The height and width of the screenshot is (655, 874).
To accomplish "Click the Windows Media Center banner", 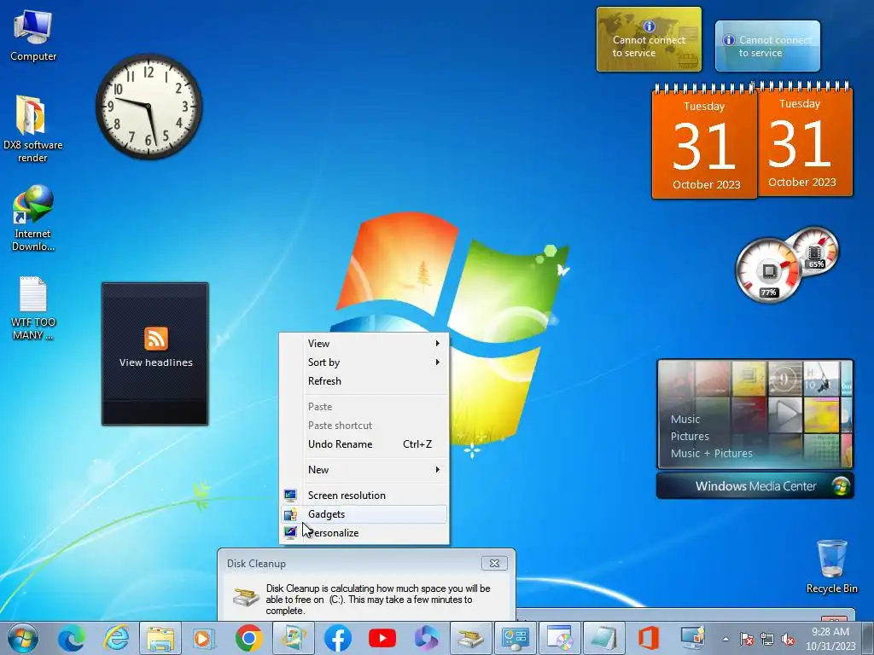I will click(755, 486).
